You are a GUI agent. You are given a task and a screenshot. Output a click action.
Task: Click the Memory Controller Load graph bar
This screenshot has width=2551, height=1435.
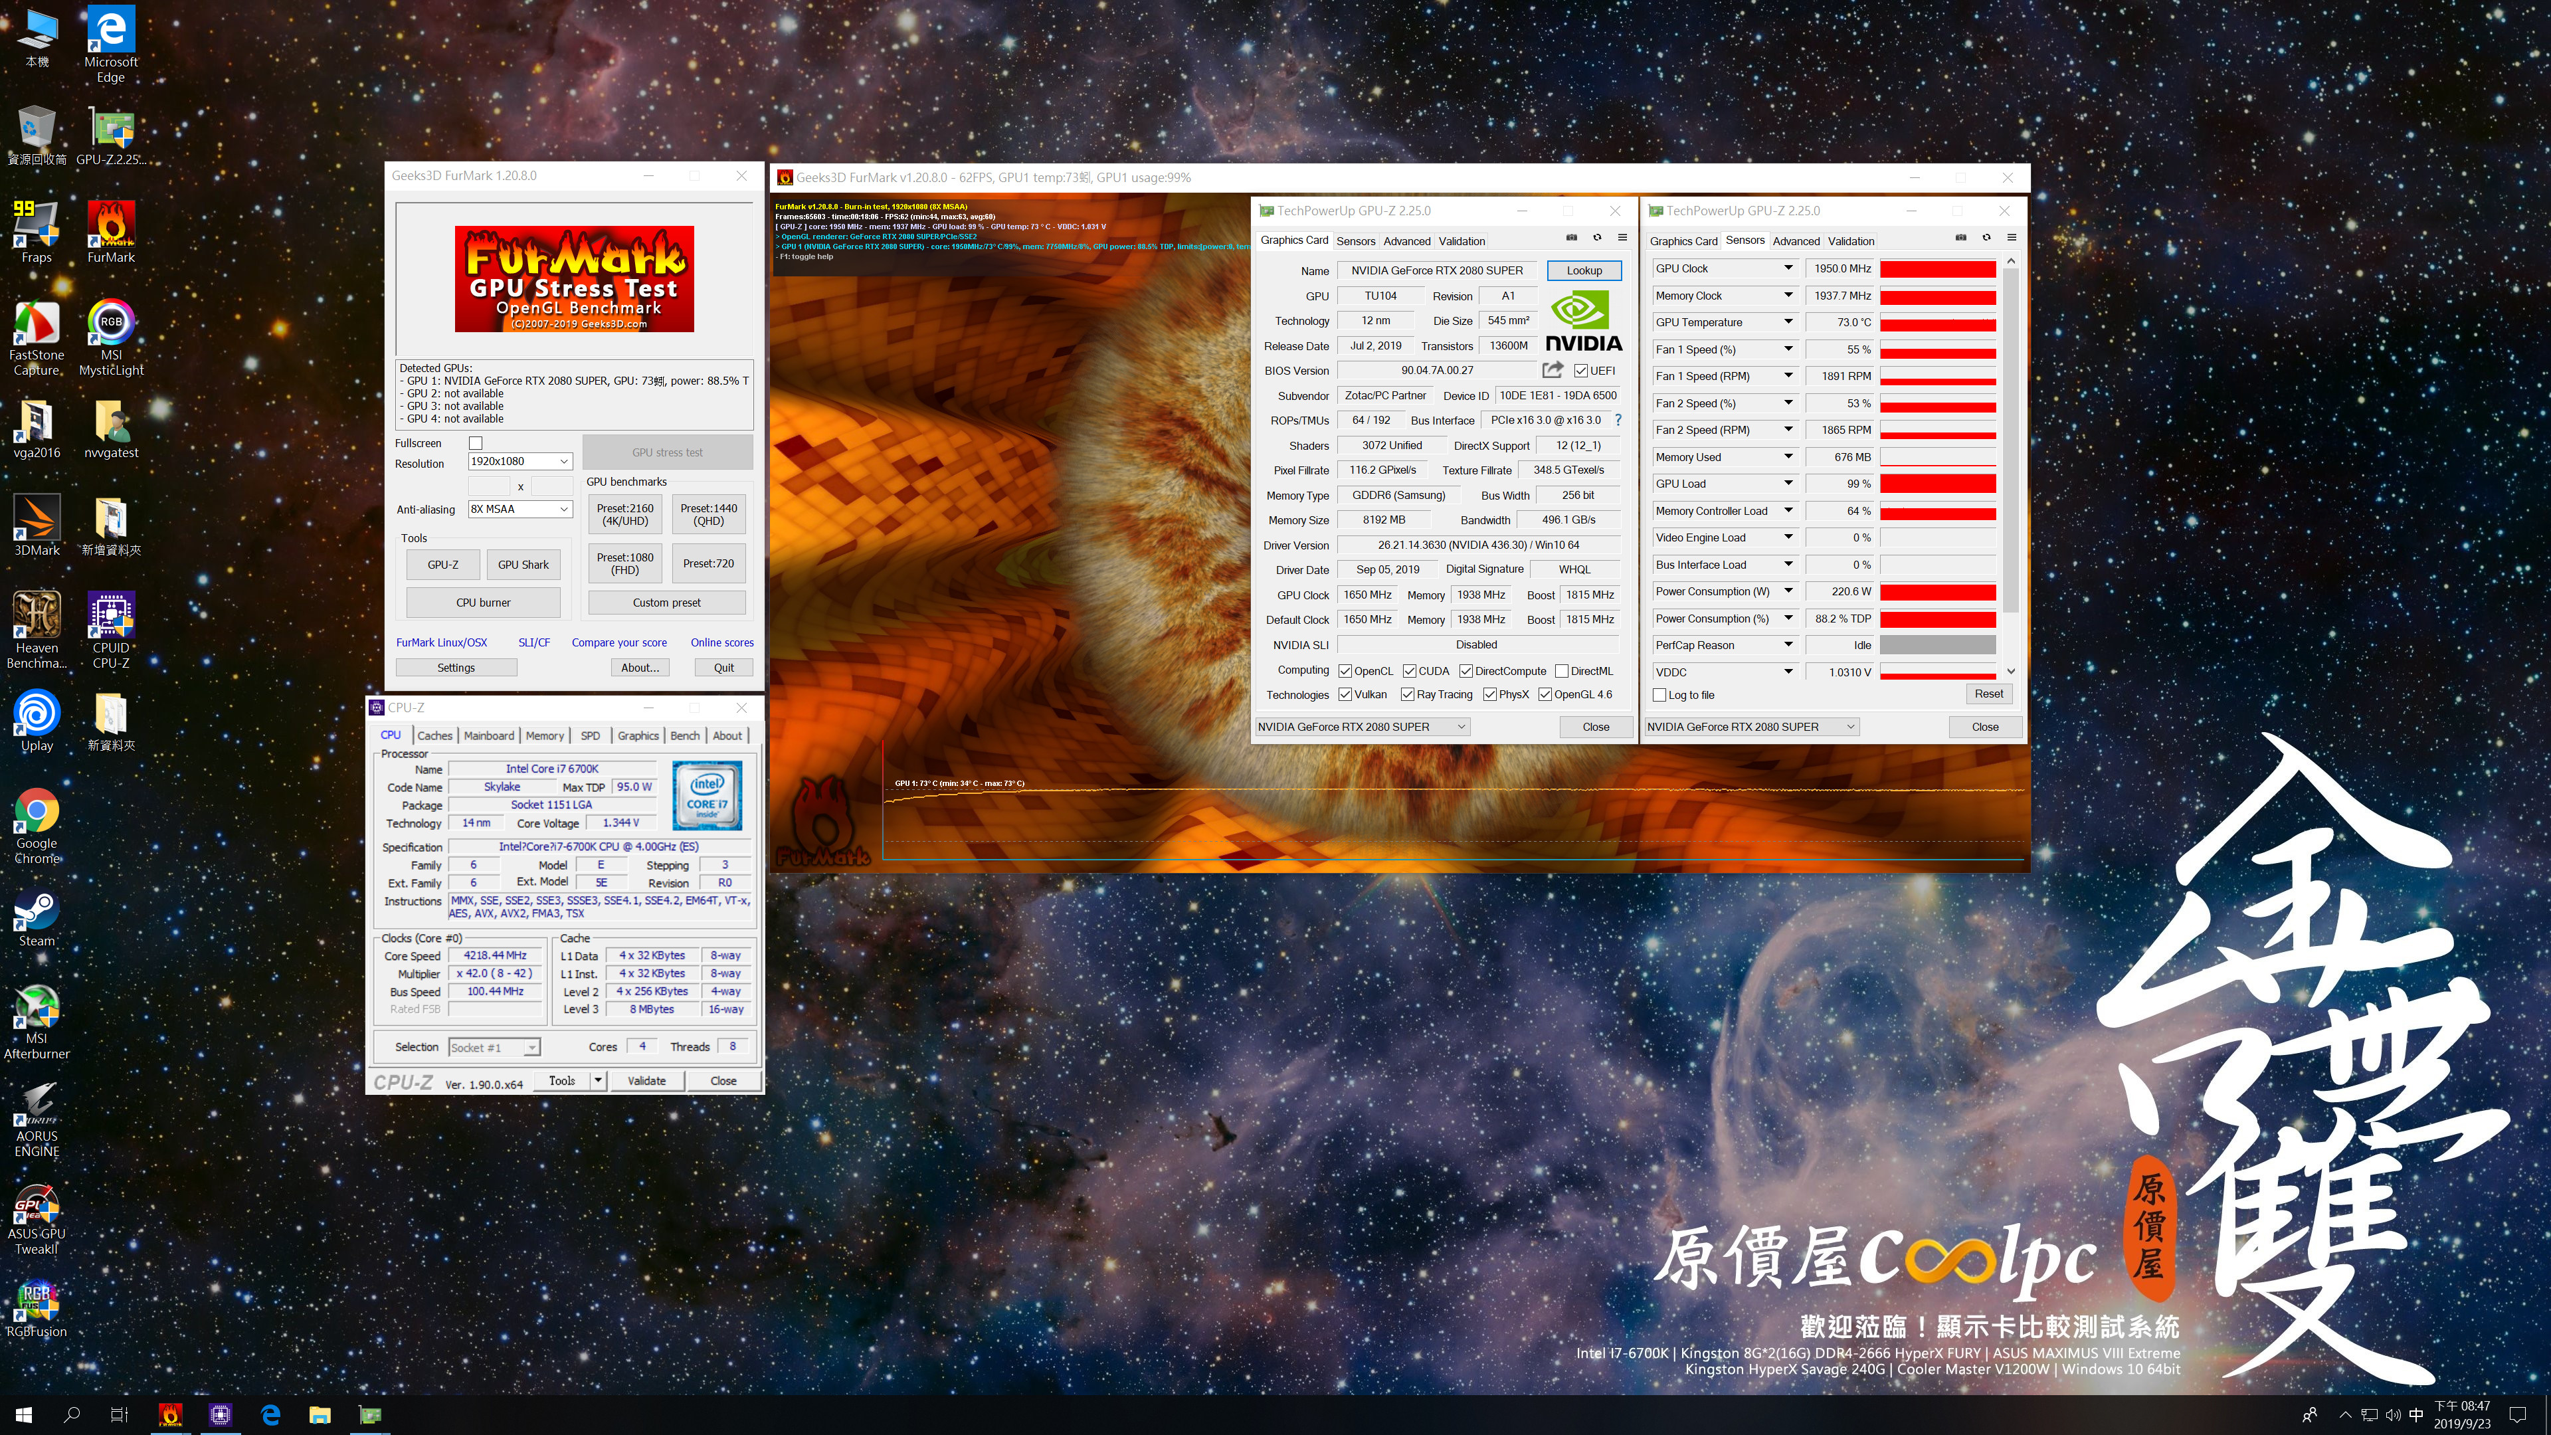1937,511
